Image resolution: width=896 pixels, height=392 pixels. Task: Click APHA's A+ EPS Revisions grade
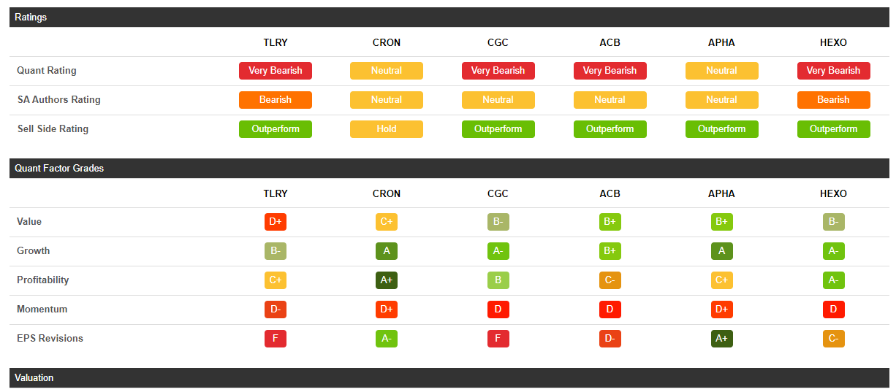coord(721,339)
